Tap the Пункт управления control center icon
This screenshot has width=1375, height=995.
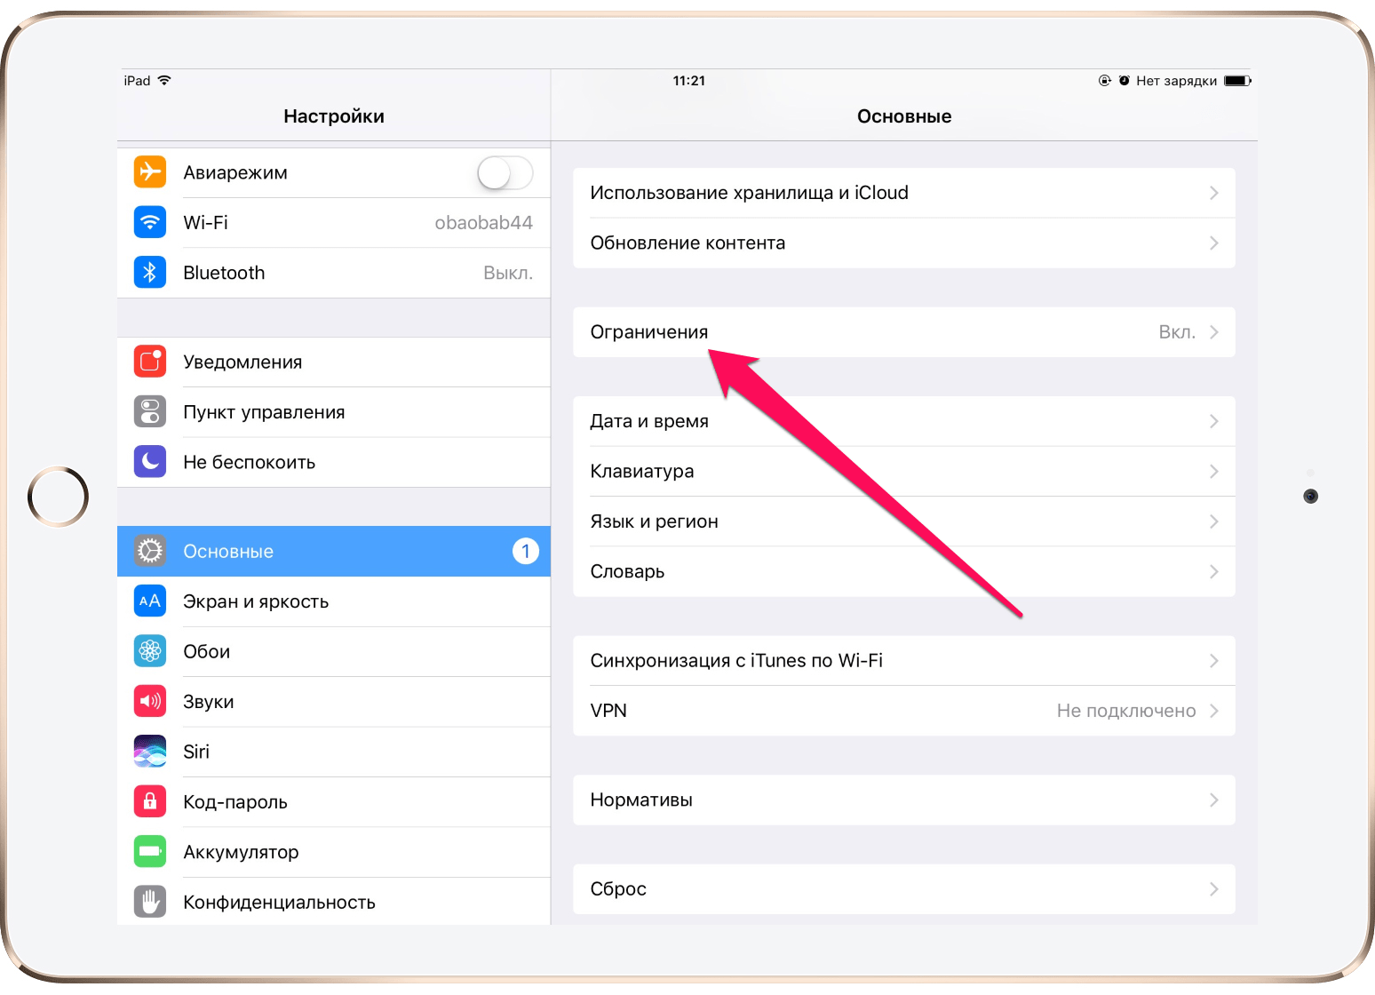[x=150, y=411]
